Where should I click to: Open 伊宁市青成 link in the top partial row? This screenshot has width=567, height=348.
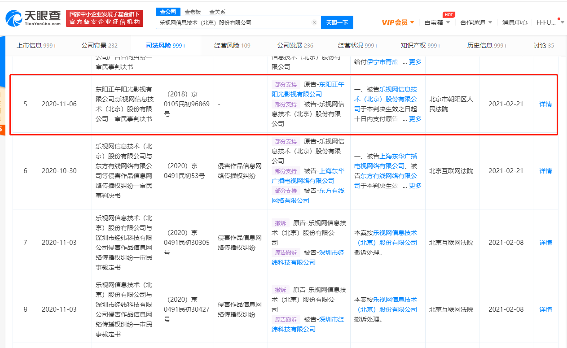382,62
